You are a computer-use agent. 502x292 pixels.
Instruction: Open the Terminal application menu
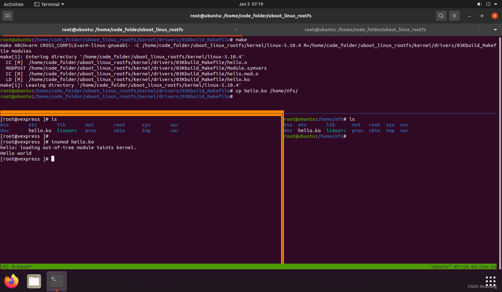pos(49,4)
